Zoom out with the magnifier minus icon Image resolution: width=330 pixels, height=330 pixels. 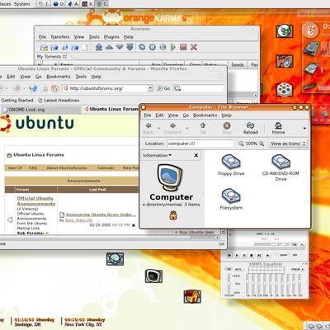click(x=241, y=144)
